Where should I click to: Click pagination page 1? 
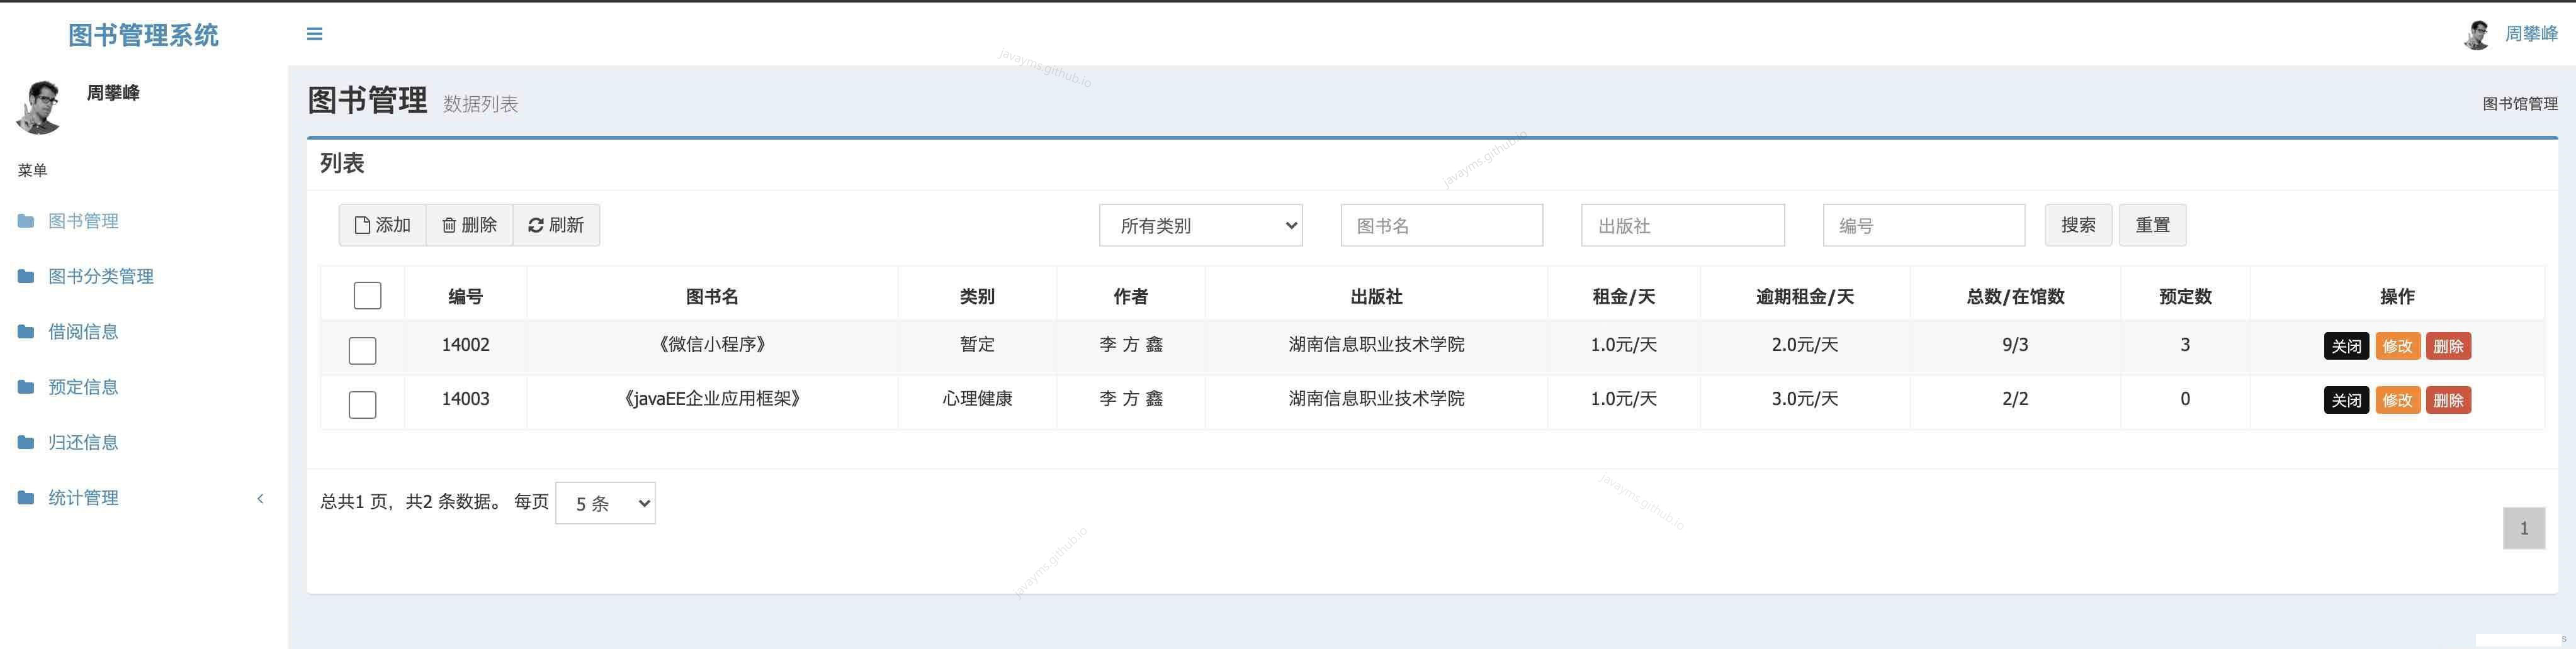click(2525, 528)
